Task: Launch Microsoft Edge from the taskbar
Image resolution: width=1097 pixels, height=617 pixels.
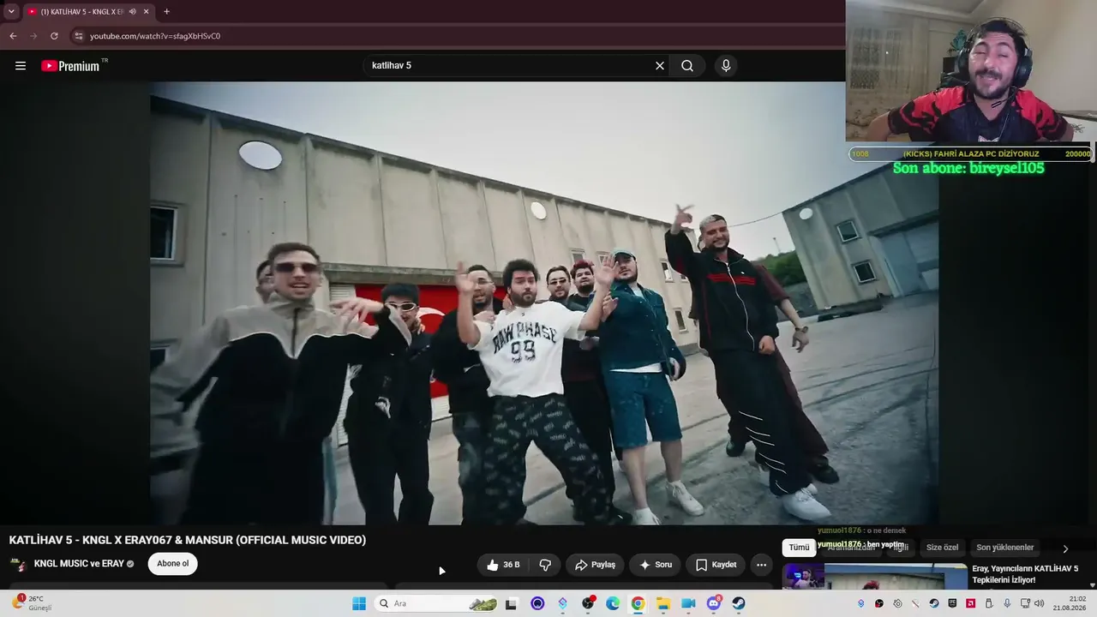Action: tap(613, 603)
